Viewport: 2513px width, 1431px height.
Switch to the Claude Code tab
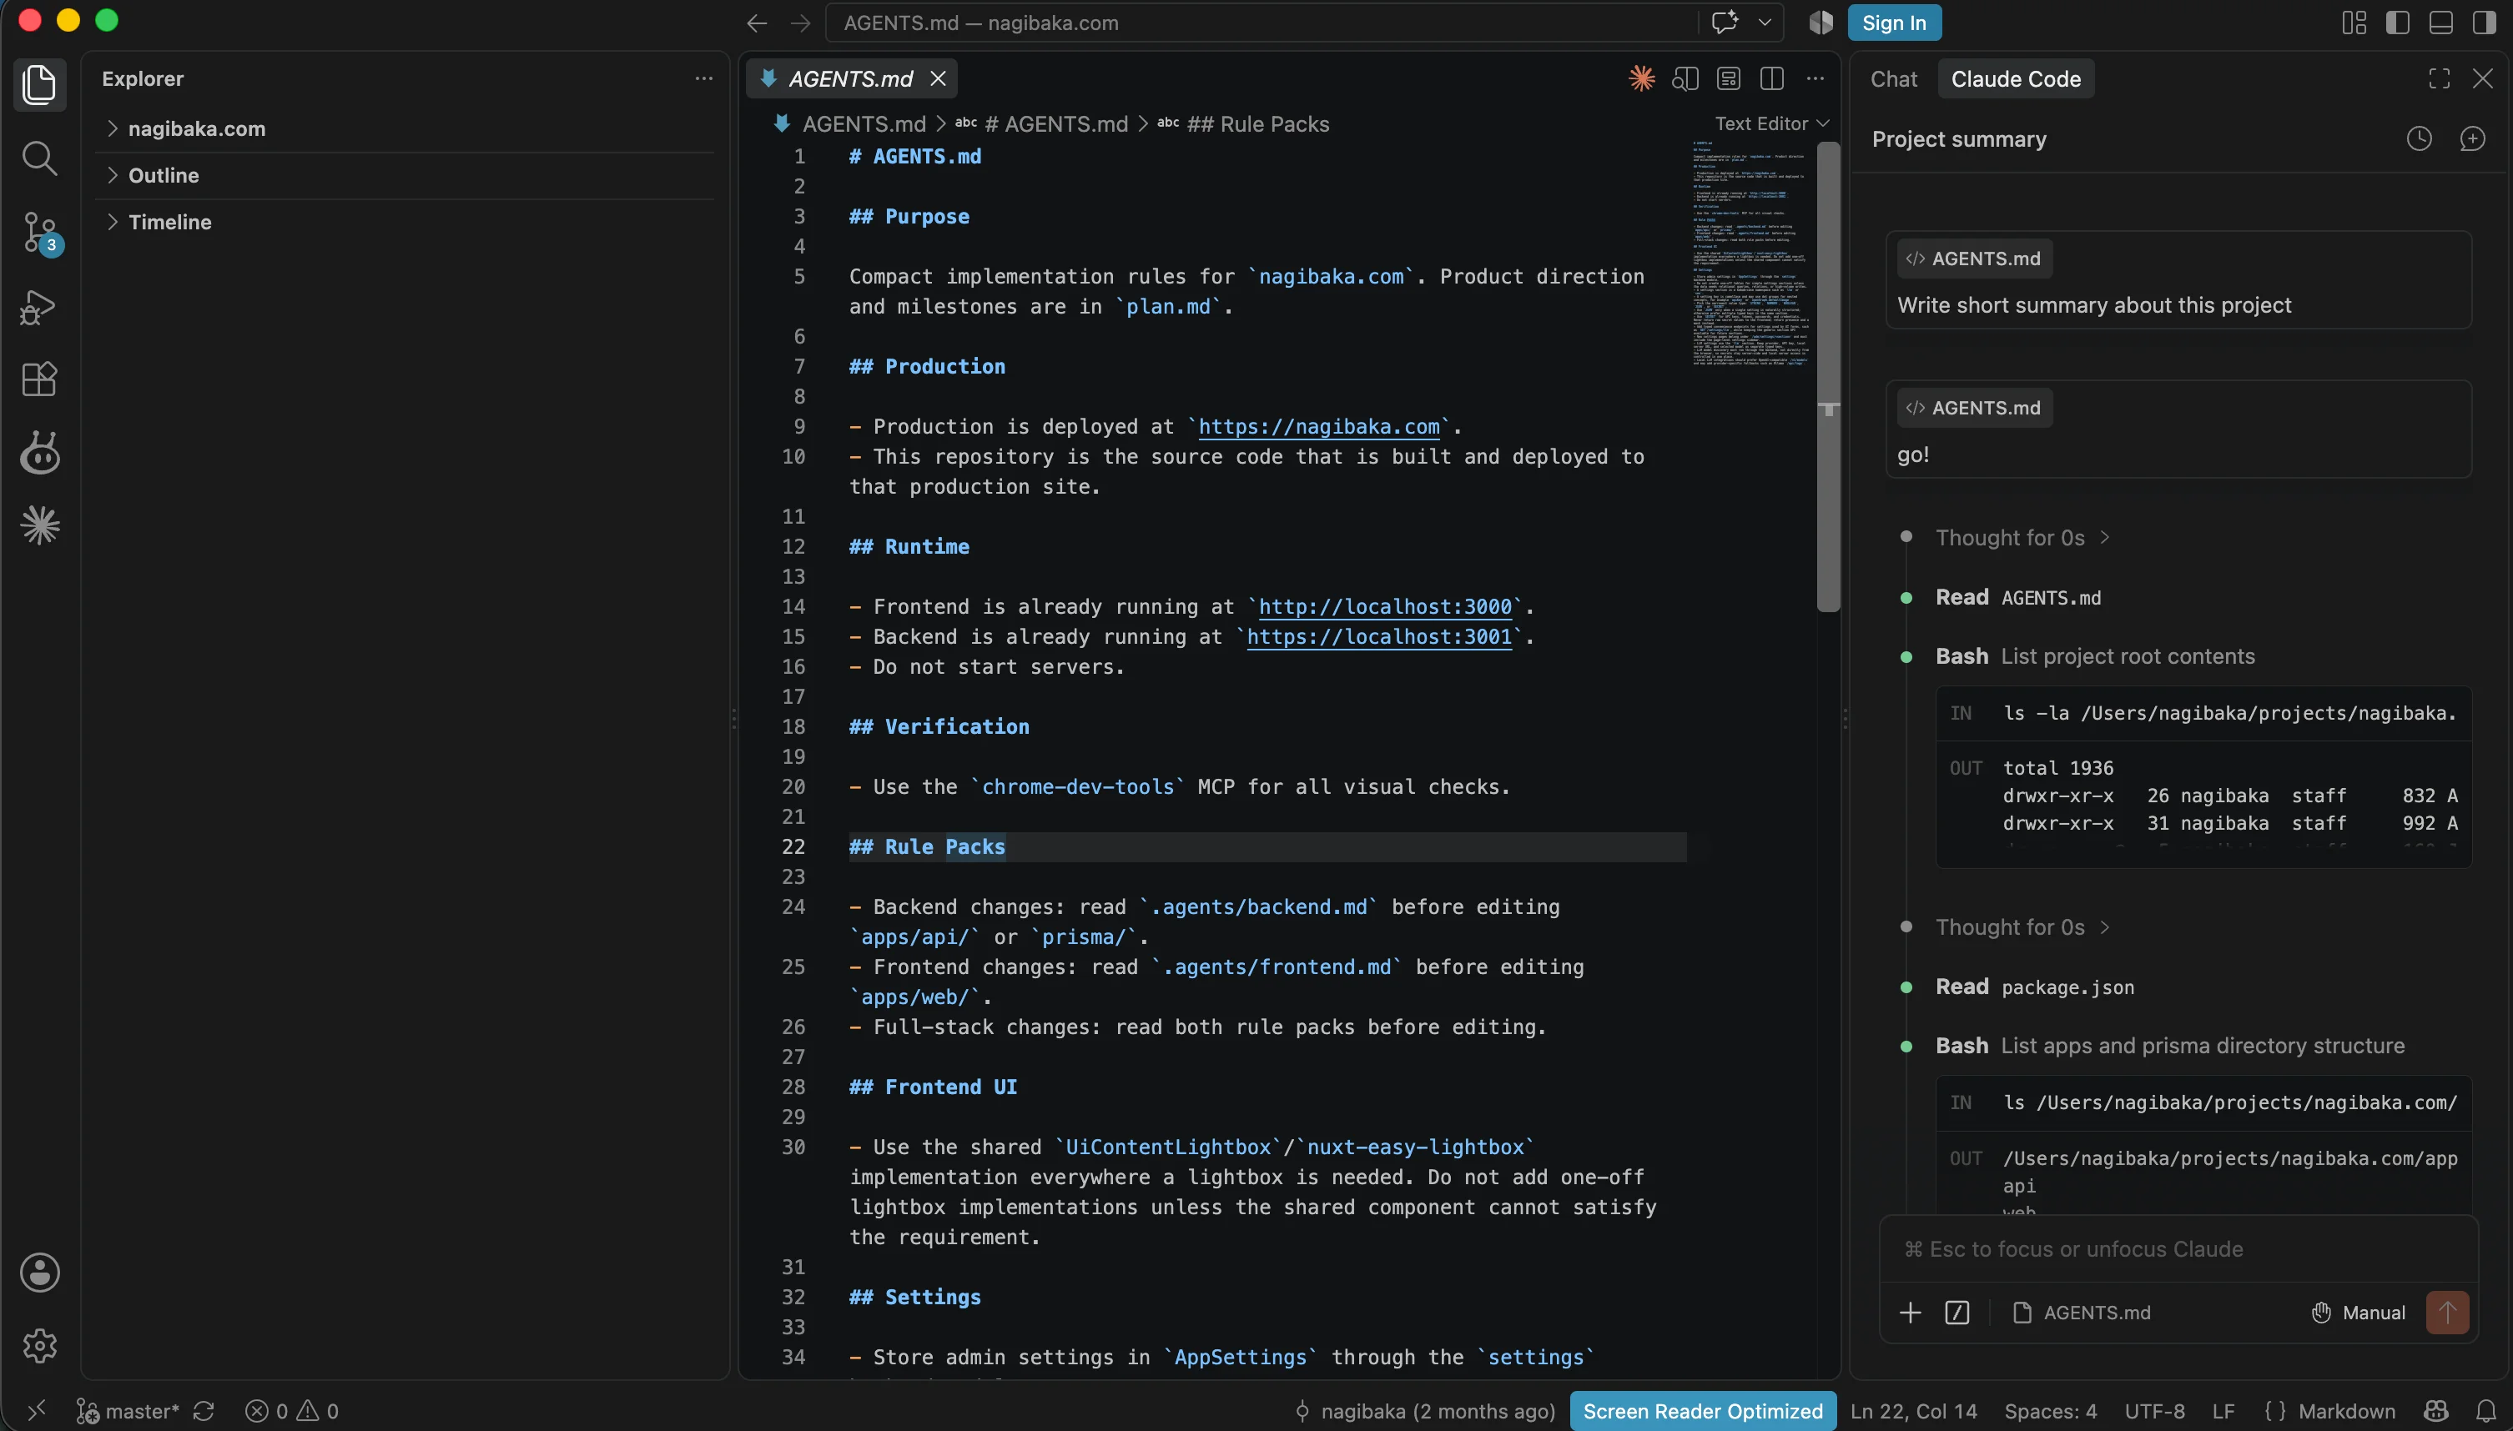pyautogui.click(x=2016, y=78)
